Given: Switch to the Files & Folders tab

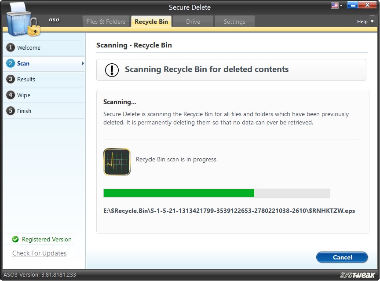Looking at the screenshot, I should point(106,22).
